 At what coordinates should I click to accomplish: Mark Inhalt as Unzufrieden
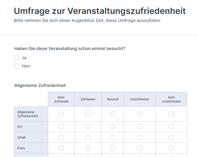click(x=140, y=137)
